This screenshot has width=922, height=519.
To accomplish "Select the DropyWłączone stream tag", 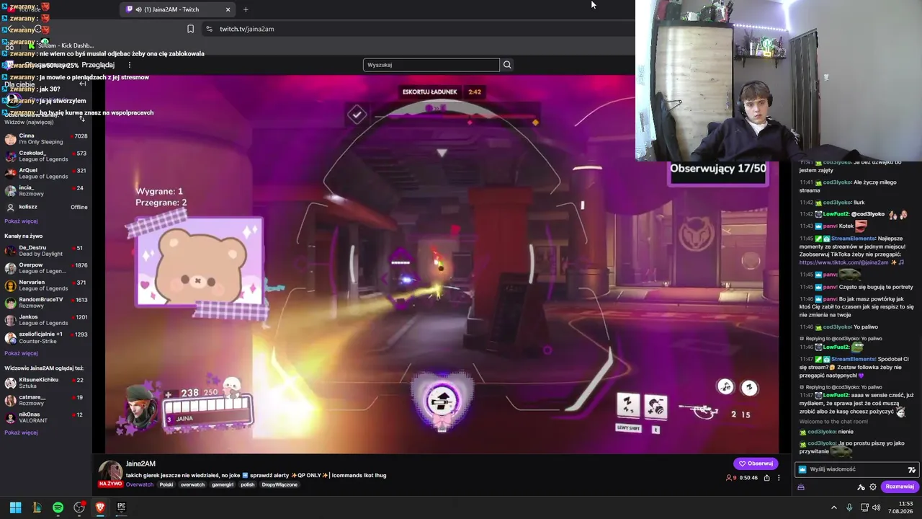I will tap(279, 484).
